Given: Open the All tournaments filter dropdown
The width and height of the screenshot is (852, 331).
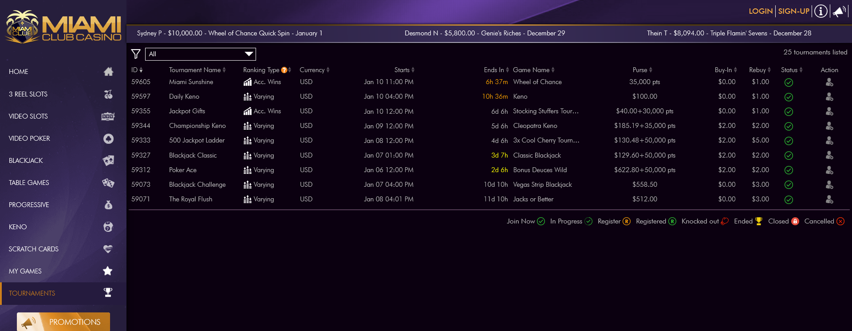Looking at the screenshot, I should tap(201, 54).
